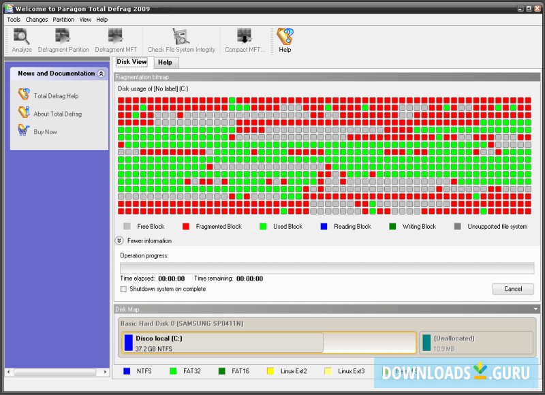Open the Disk Map dropdown arrow
This screenshot has width=545, height=395.
(x=535, y=309)
